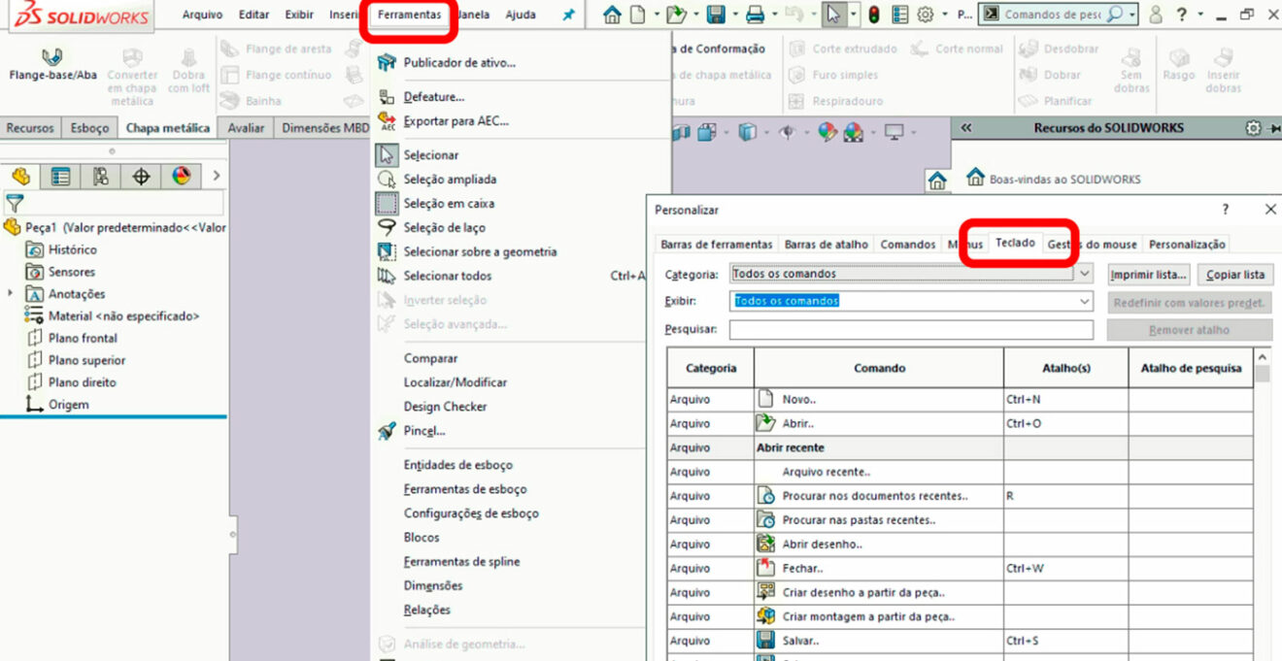Viewport: 1282px width, 661px height.
Task: Save the document using the toolbar icon
Action: click(x=716, y=13)
